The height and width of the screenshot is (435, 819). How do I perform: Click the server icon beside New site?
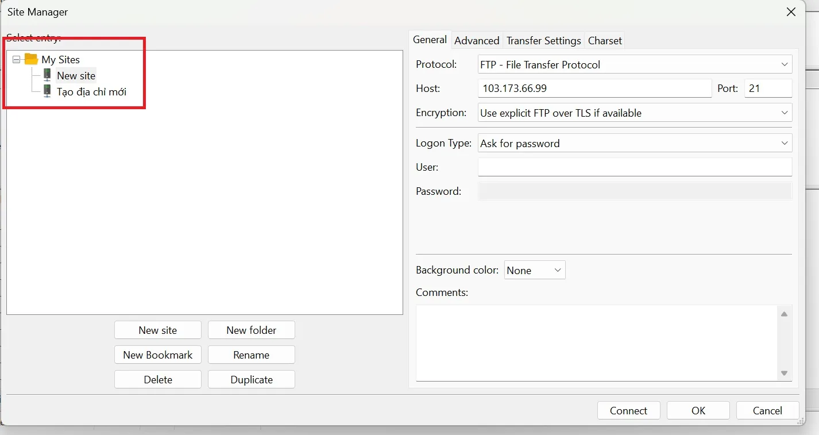[x=48, y=75]
